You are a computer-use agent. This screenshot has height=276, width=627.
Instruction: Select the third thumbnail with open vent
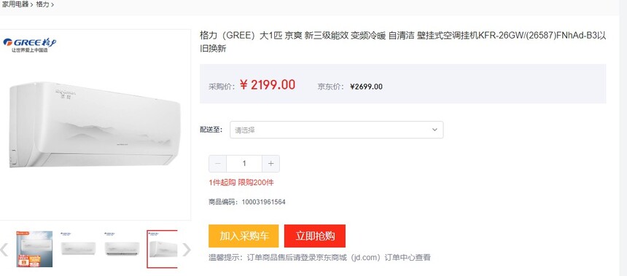click(122, 248)
